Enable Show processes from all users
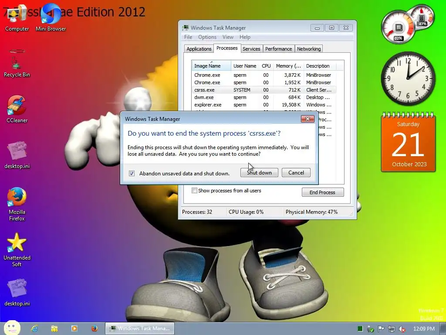The width and height of the screenshot is (446, 335). tap(194, 191)
